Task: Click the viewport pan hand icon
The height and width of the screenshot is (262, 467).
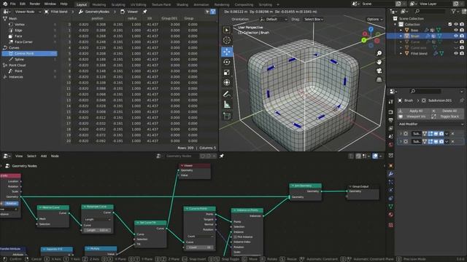Action: [x=379, y=62]
